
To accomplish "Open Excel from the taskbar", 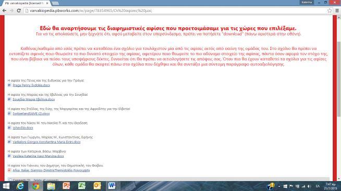I will tap(81, 186).
